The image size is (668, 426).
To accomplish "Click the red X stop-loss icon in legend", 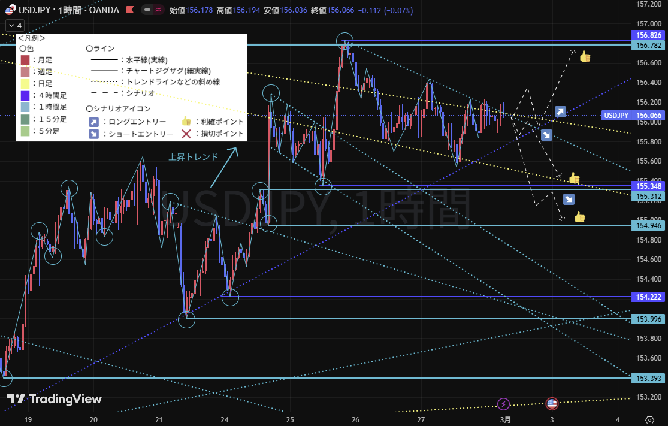I will coord(186,134).
